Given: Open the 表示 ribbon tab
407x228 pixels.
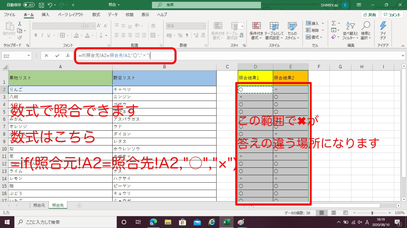Looking at the screenshot, I should (145, 15).
